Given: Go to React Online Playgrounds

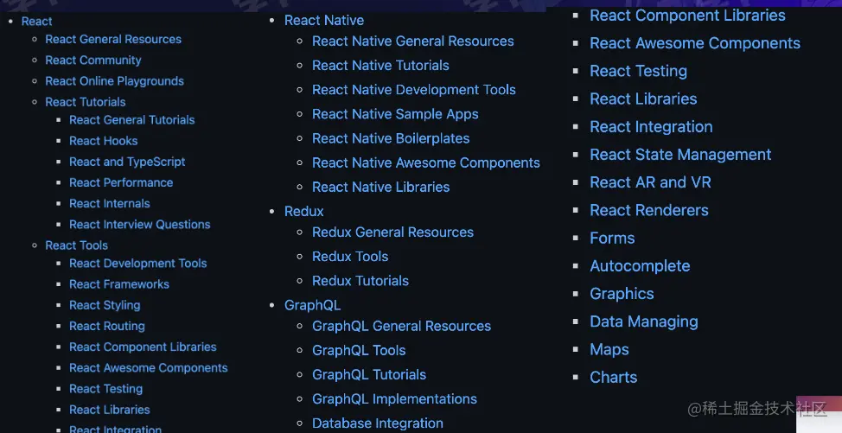Looking at the screenshot, I should pyautogui.click(x=114, y=81).
